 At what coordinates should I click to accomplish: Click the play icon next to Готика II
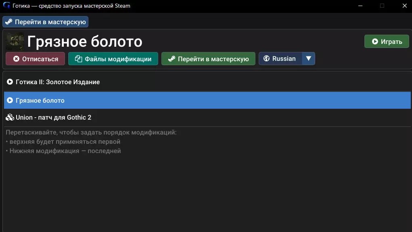pyautogui.click(x=10, y=82)
